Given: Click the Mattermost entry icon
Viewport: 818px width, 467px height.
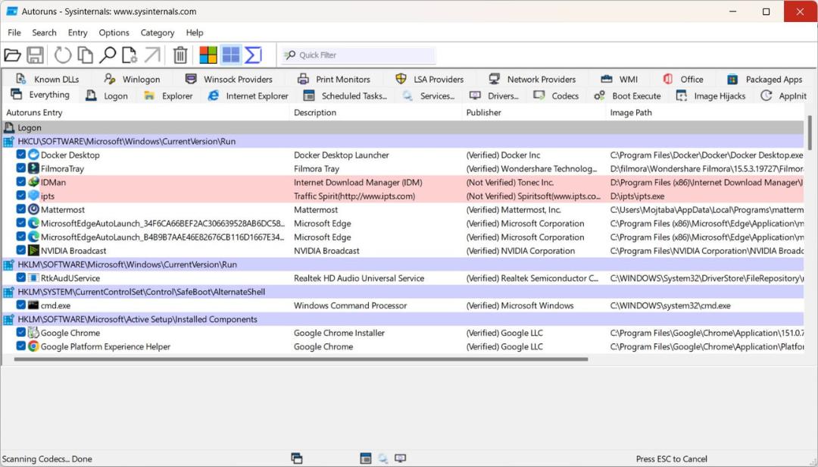Looking at the screenshot, I should [x=33, y=209].
